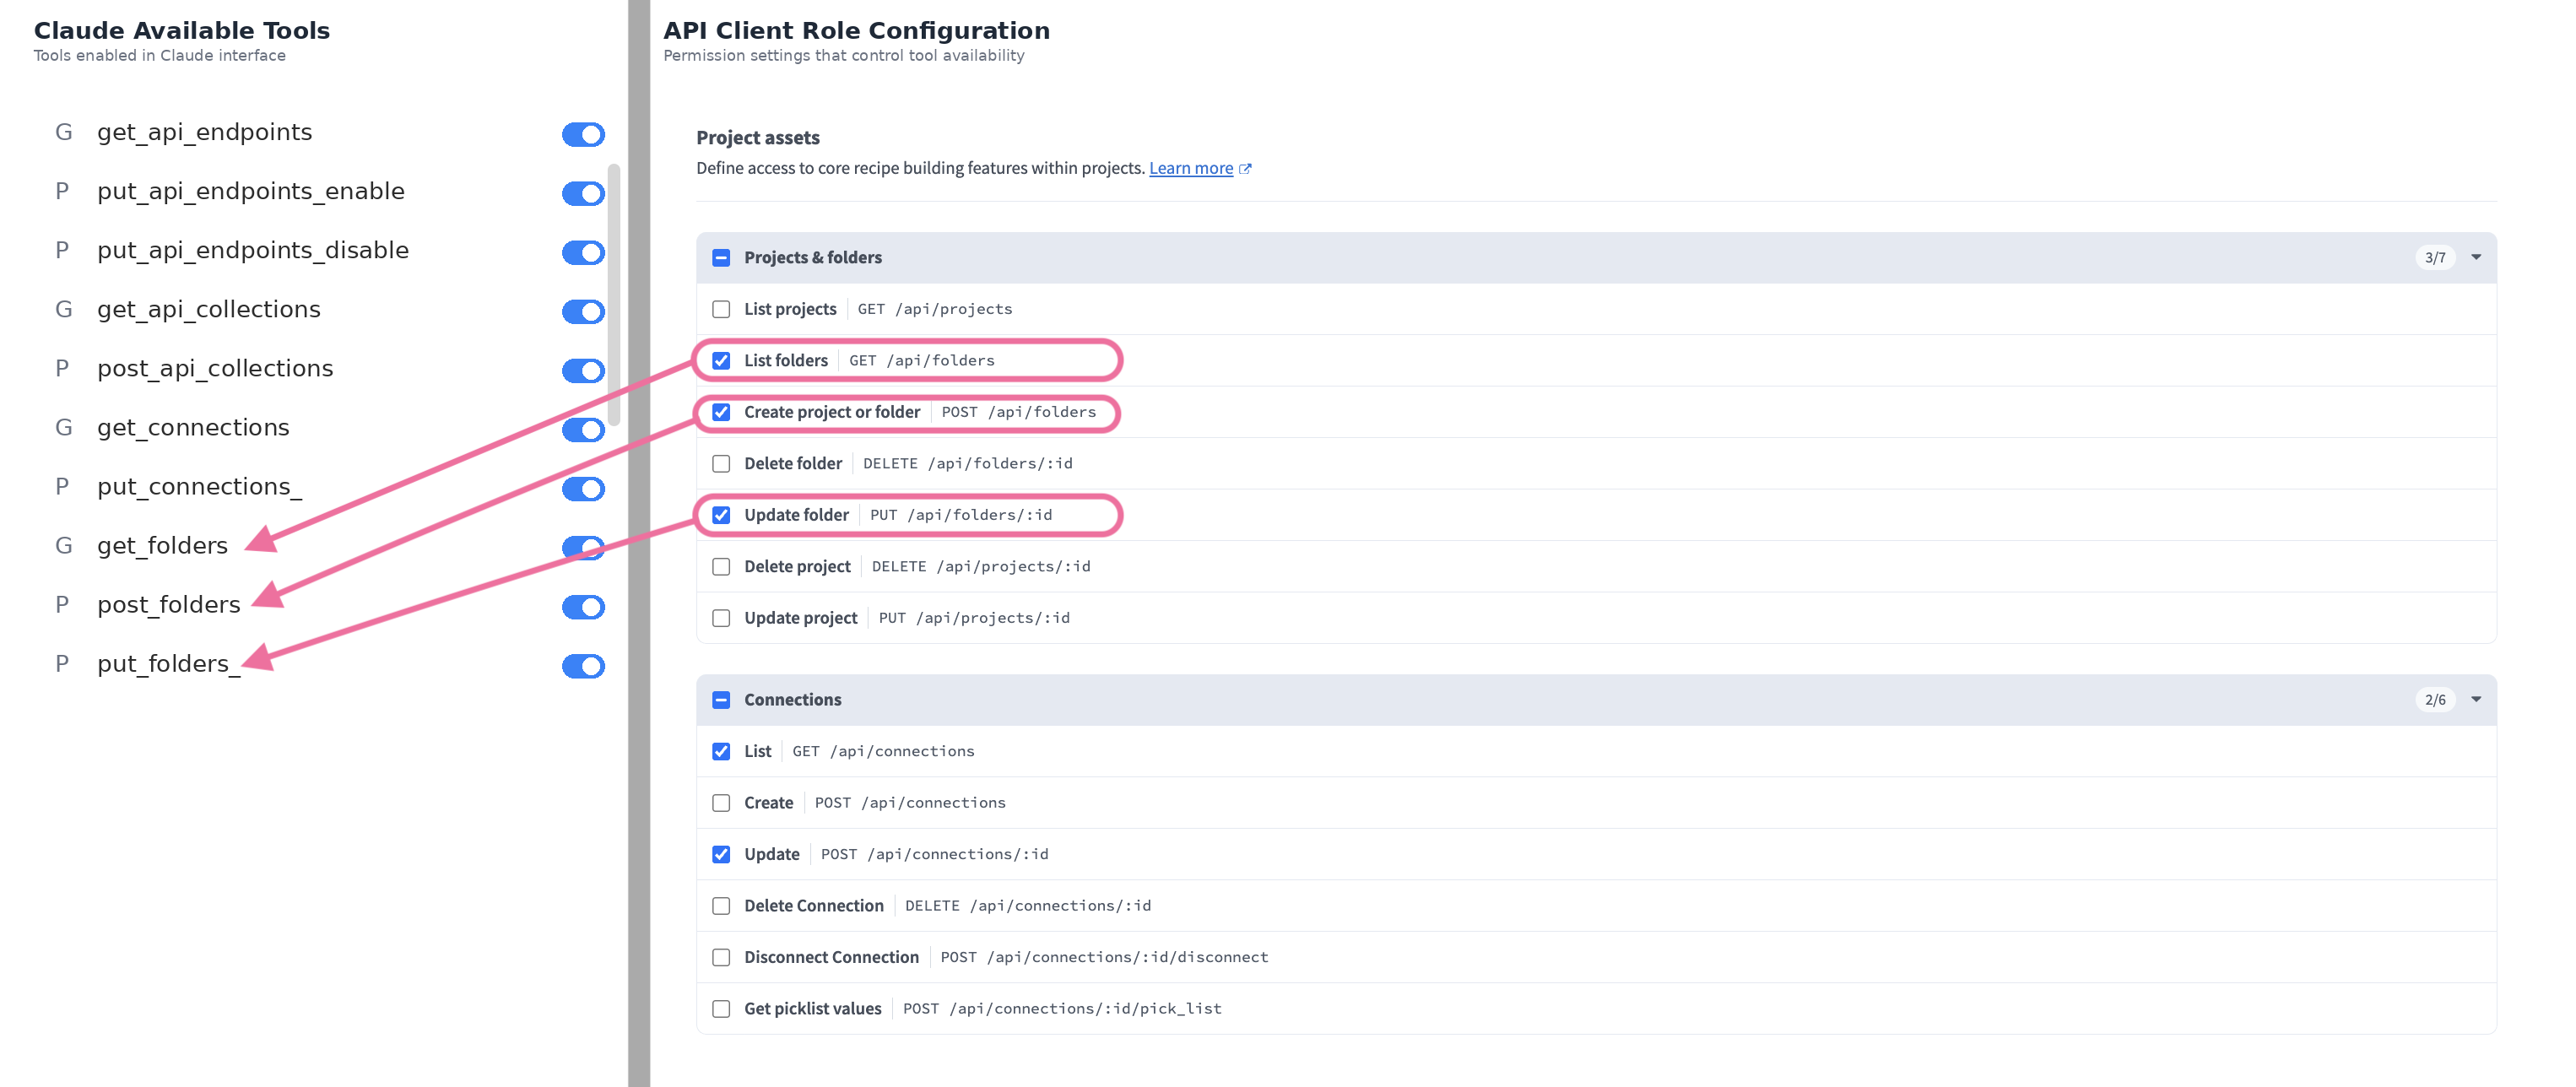Click the GET method icon beside get_api_endpoints
Screen dimensions: 2576x1087
coord(64,131)
